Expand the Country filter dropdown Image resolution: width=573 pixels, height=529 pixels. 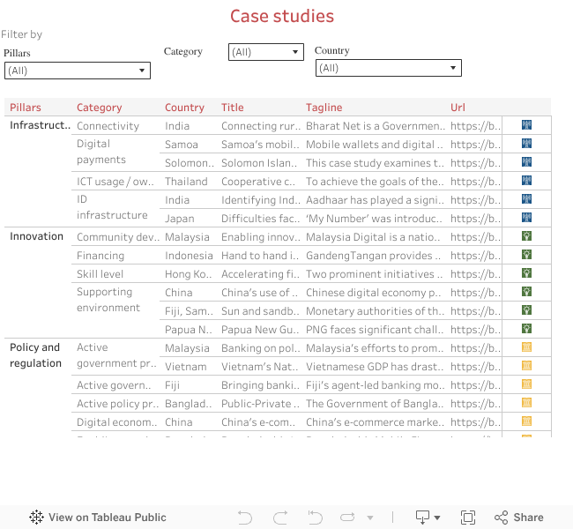point(388,68)
